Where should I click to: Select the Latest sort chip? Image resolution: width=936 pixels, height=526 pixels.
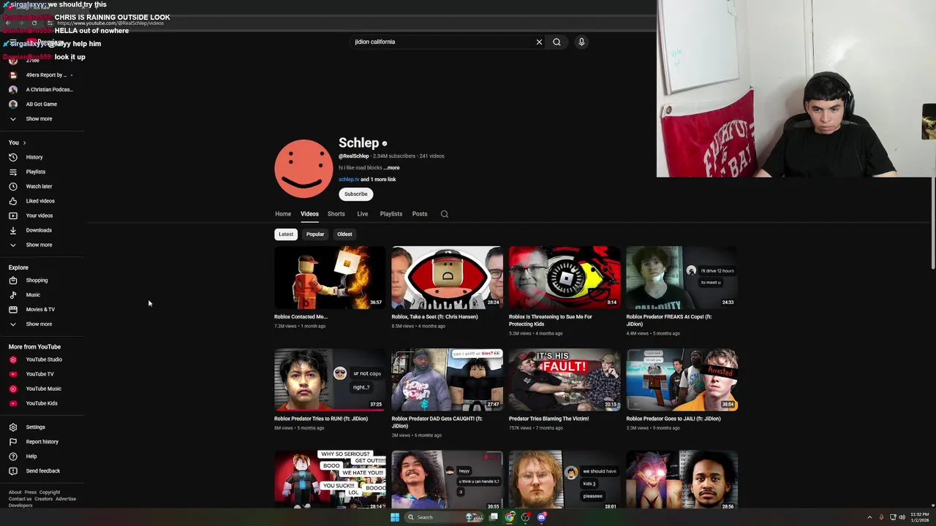286,234
